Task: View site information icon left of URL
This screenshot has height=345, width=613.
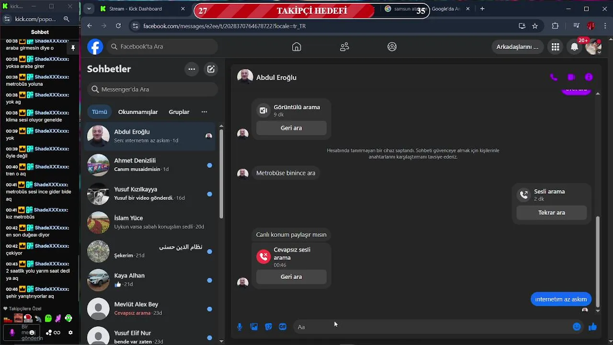Action: pos(135,26)
